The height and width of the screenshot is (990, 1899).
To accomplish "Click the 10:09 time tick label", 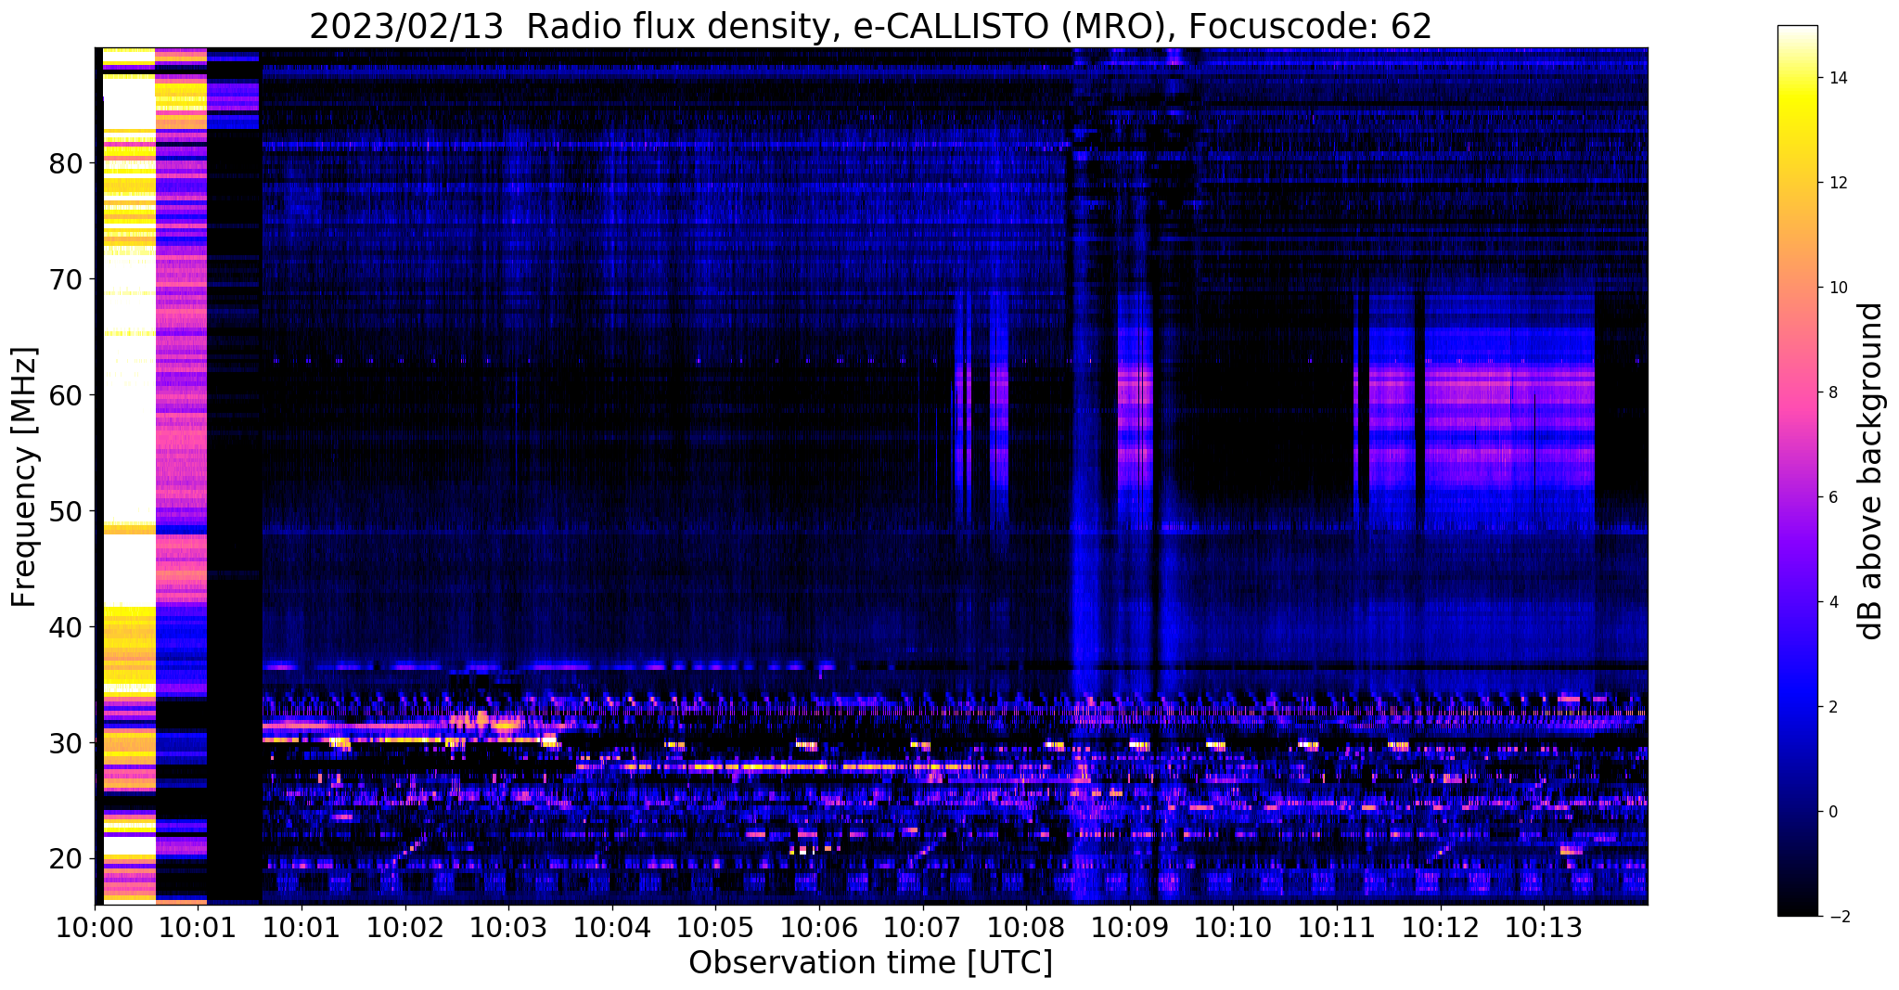I will (x=1130, y=927).
